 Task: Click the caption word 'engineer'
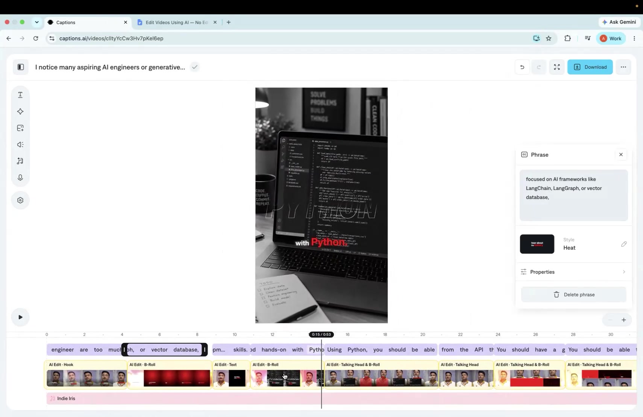(x=62, y=350)
